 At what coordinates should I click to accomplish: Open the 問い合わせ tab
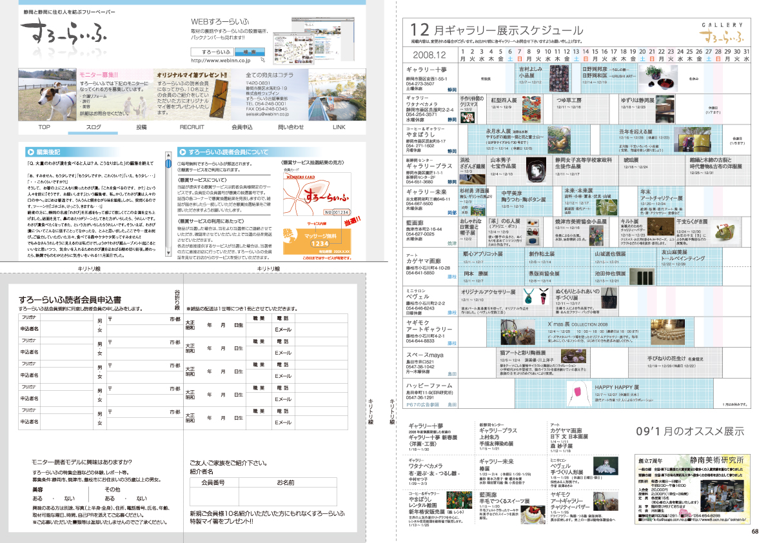(291, 127)
